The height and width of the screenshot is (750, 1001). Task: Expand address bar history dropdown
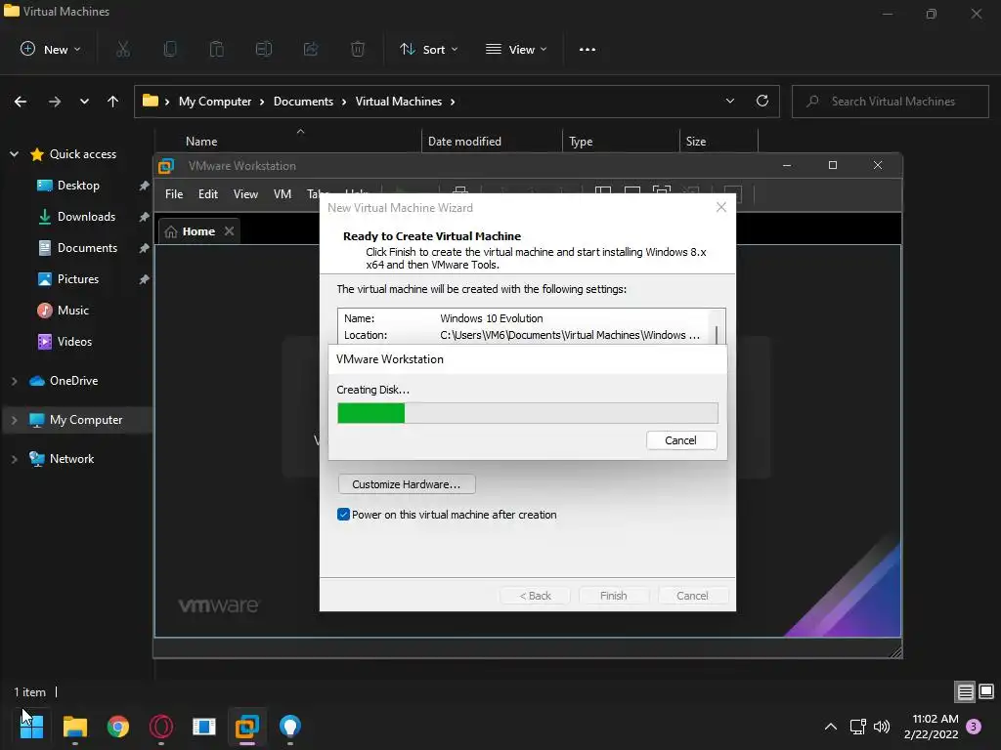pyautogui.click(x=730, y=101)
